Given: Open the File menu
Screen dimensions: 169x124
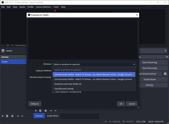Looking at the screenshot, I should coord(3,7).
